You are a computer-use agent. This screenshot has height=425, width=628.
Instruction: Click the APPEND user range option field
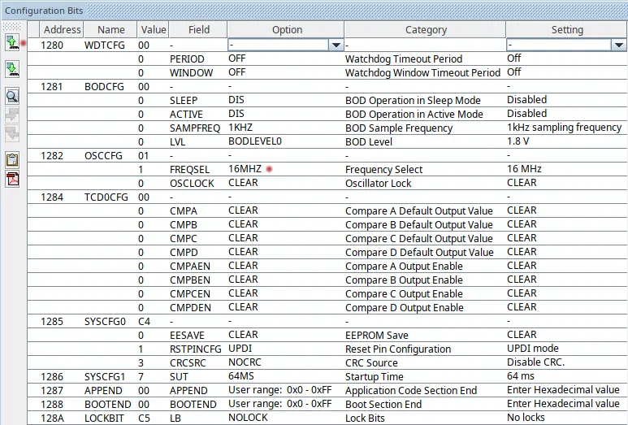279,390
